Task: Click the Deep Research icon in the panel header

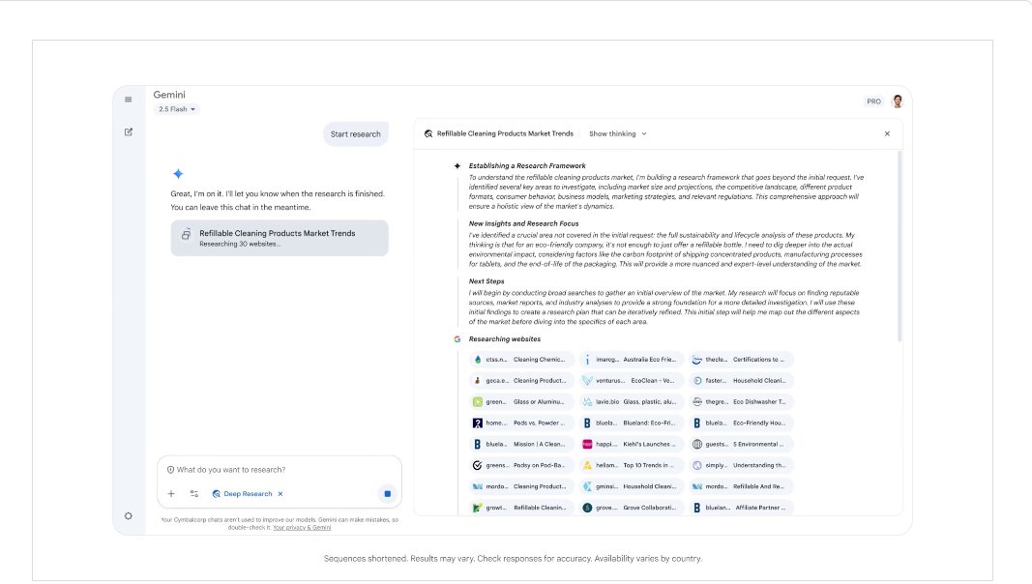Action: [x=428, y=133]
